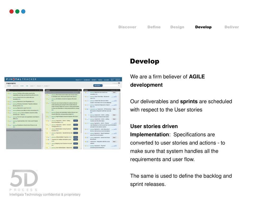271x203 pixels.
Task: Click Finish for Admin - Adding recommendation
Action: (75, 121)
